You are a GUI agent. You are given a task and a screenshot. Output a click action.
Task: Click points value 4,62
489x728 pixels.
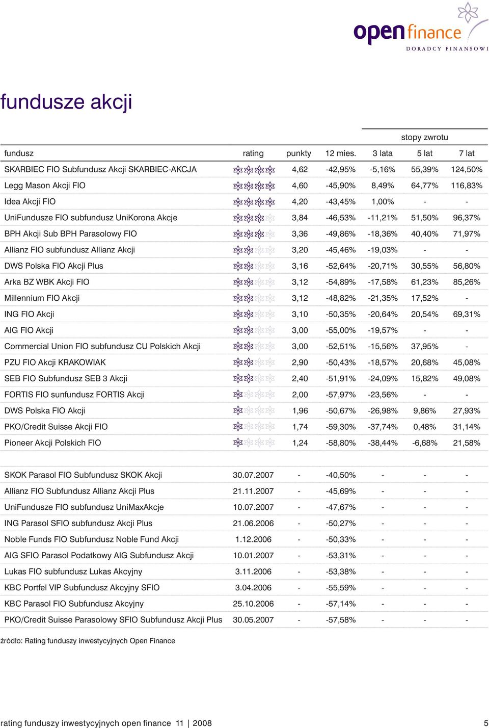300,169
